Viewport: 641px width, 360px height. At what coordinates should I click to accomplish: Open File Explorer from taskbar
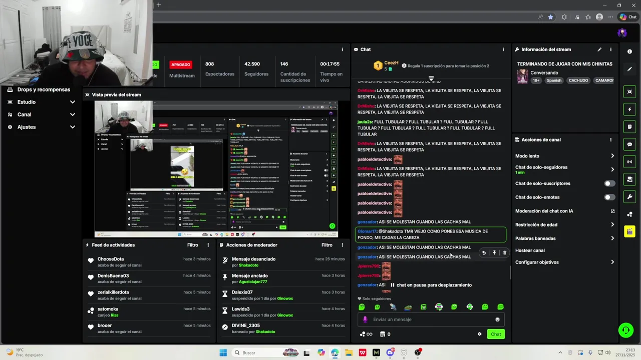349,352
